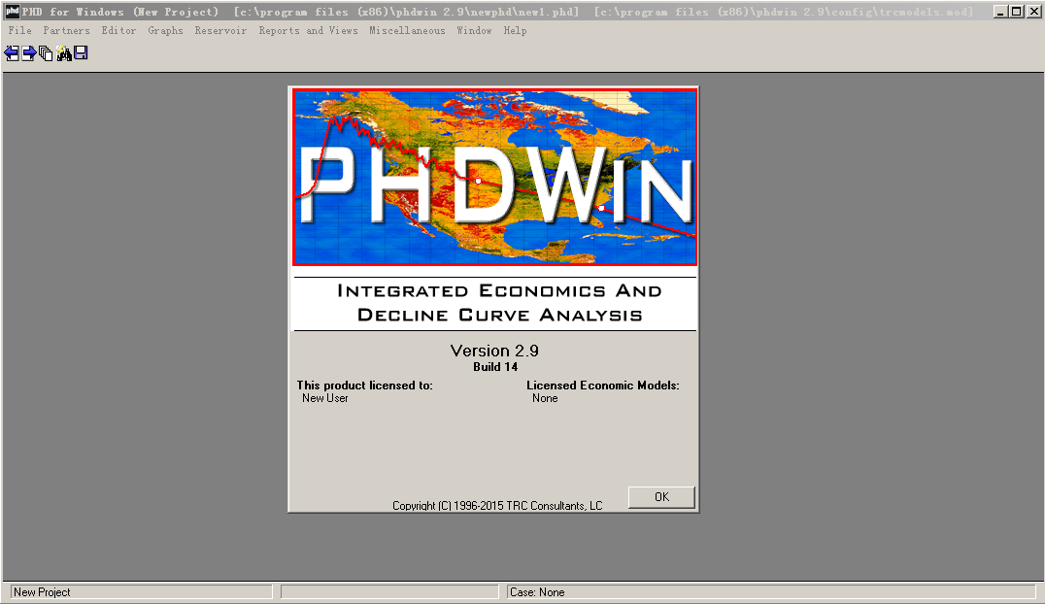This screenshot has width=1045, height=604.
Task: Dismiss the splash dialog with OK
Action: click(x=661, y=497)
